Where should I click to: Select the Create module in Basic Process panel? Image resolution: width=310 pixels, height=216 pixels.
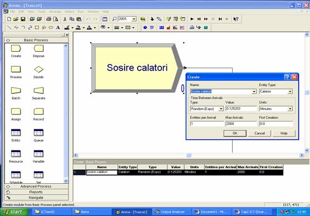click(16, 48)
